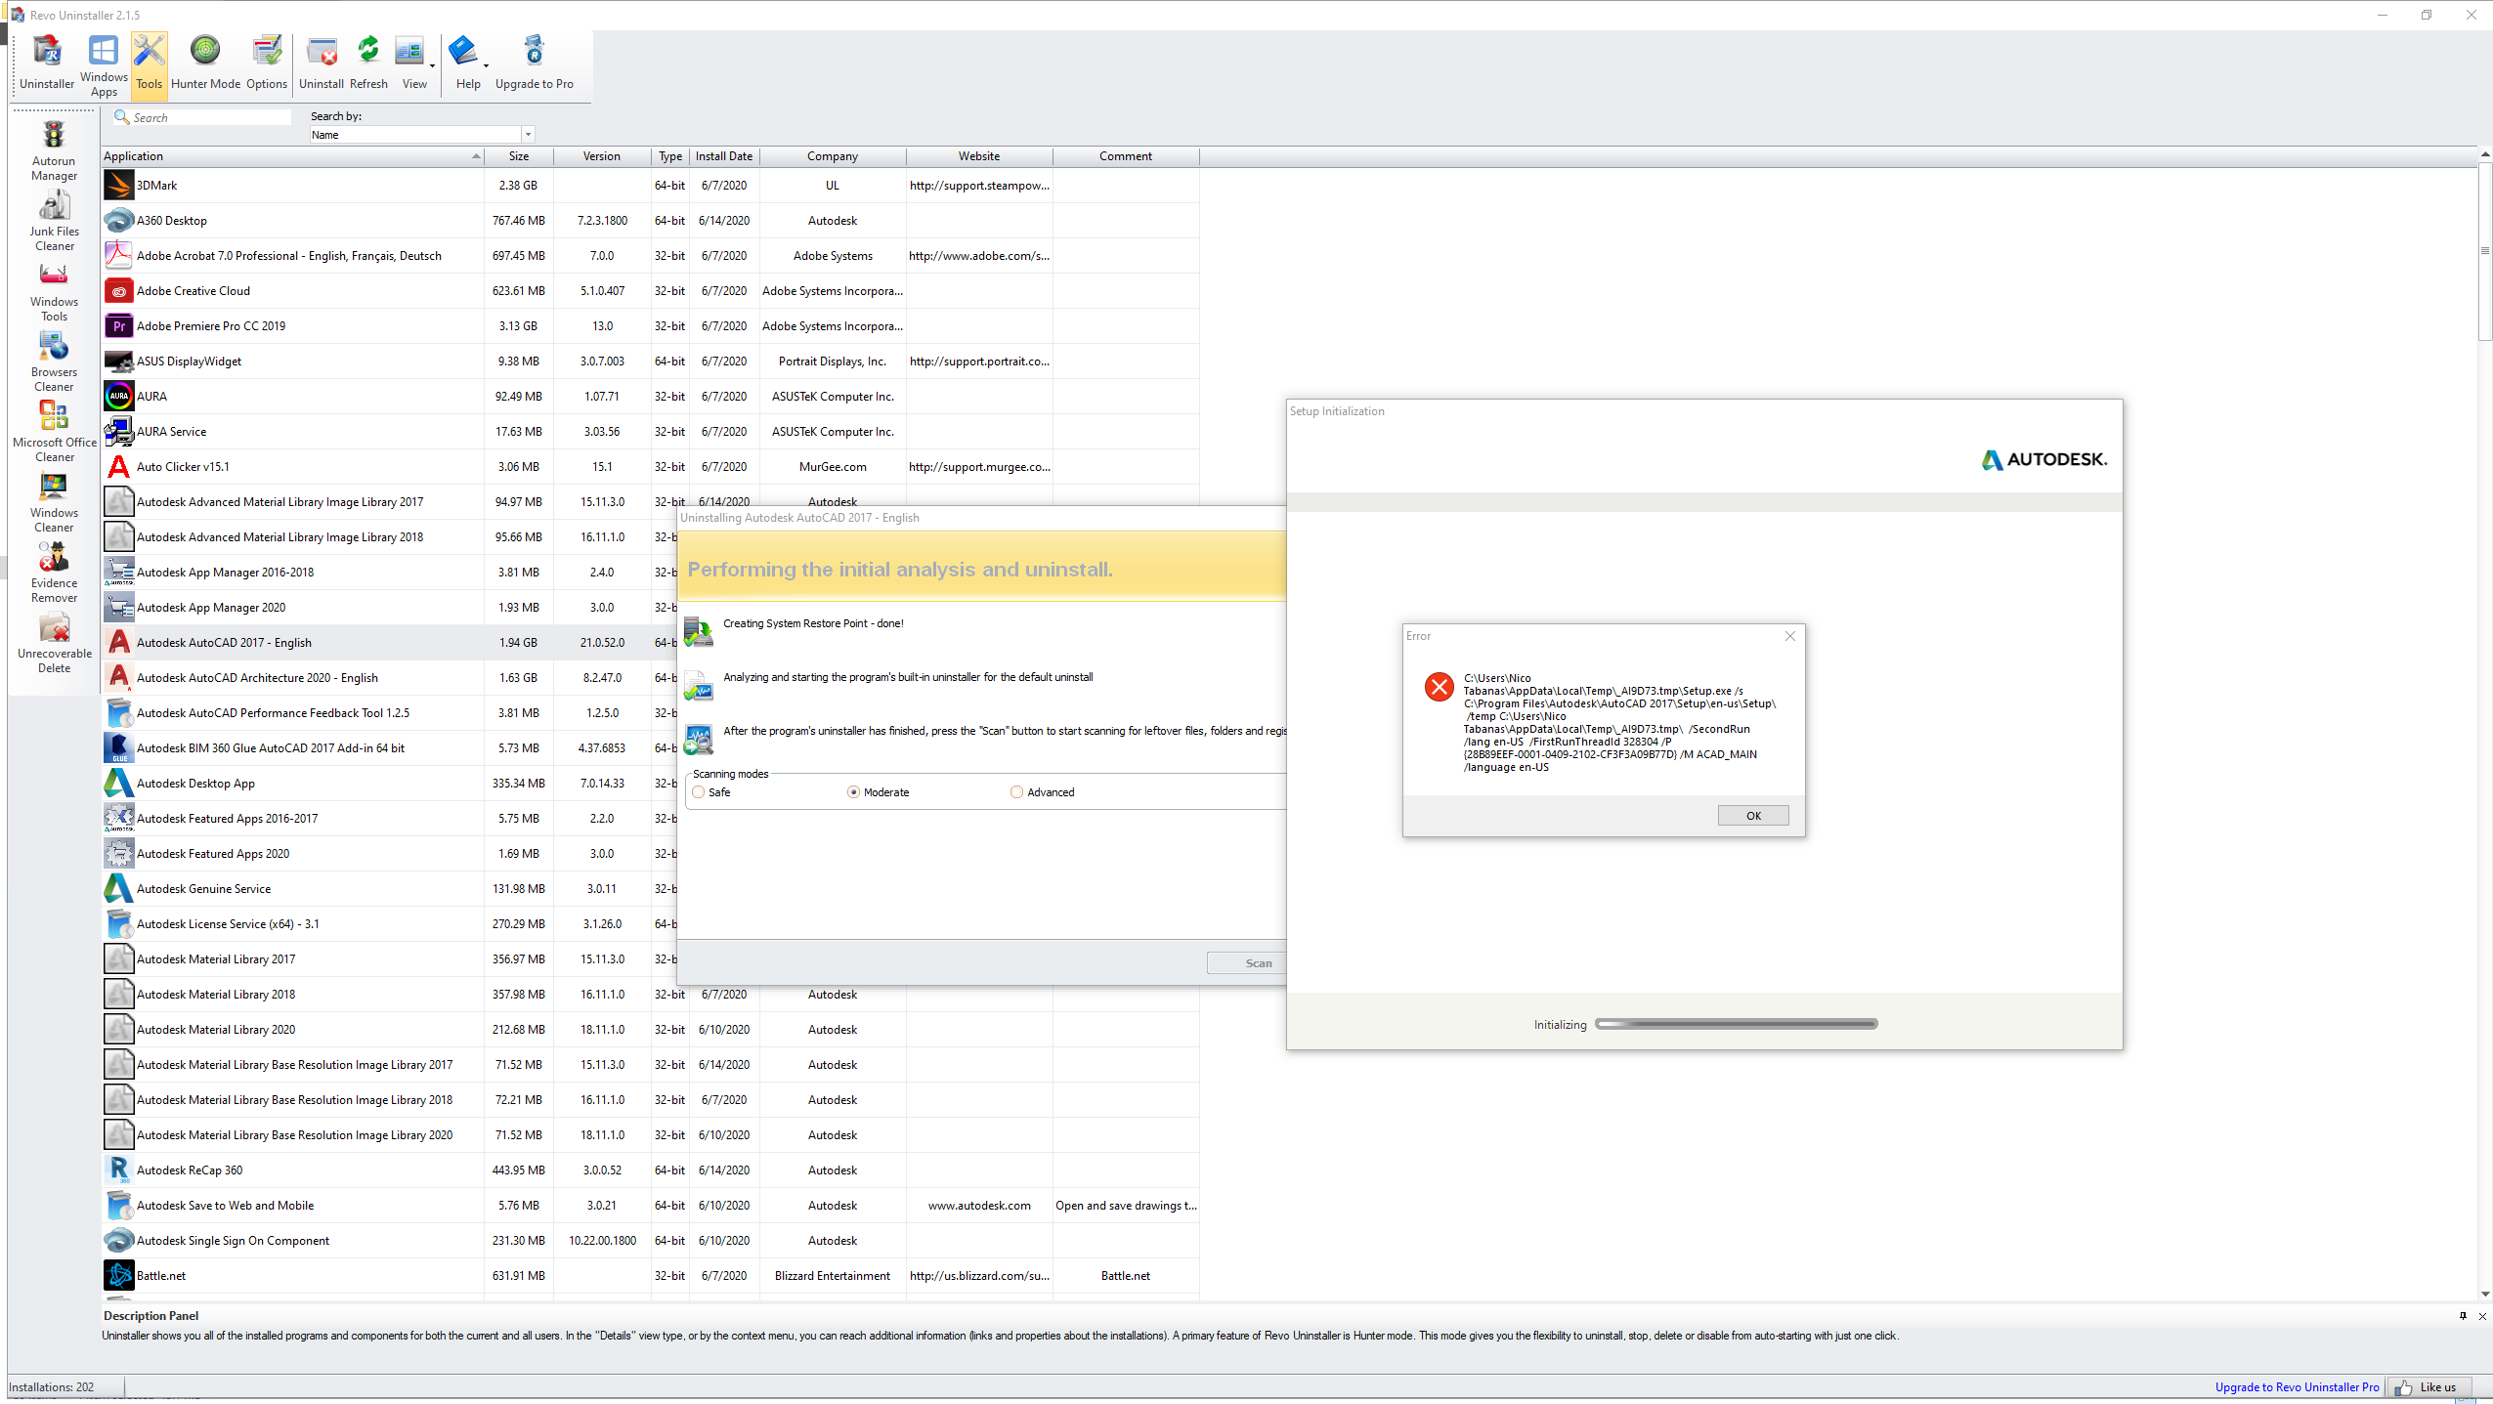Open Browsers Cleaner tool
This screenshot has height=1404, width=2493.
(x=54, y=362)
